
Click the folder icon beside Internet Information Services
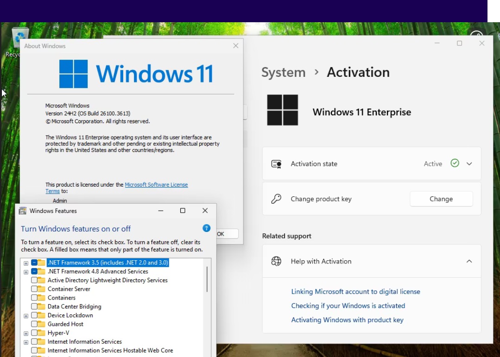(41, 341)
